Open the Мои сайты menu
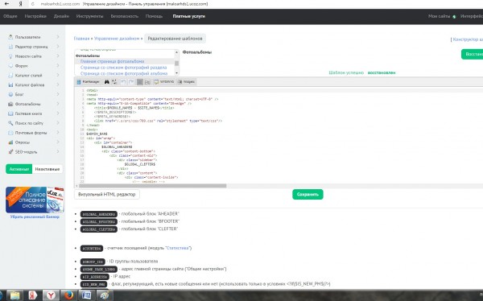Image resolution: width=483 pixels, height=301 pixels. point(440,16)
